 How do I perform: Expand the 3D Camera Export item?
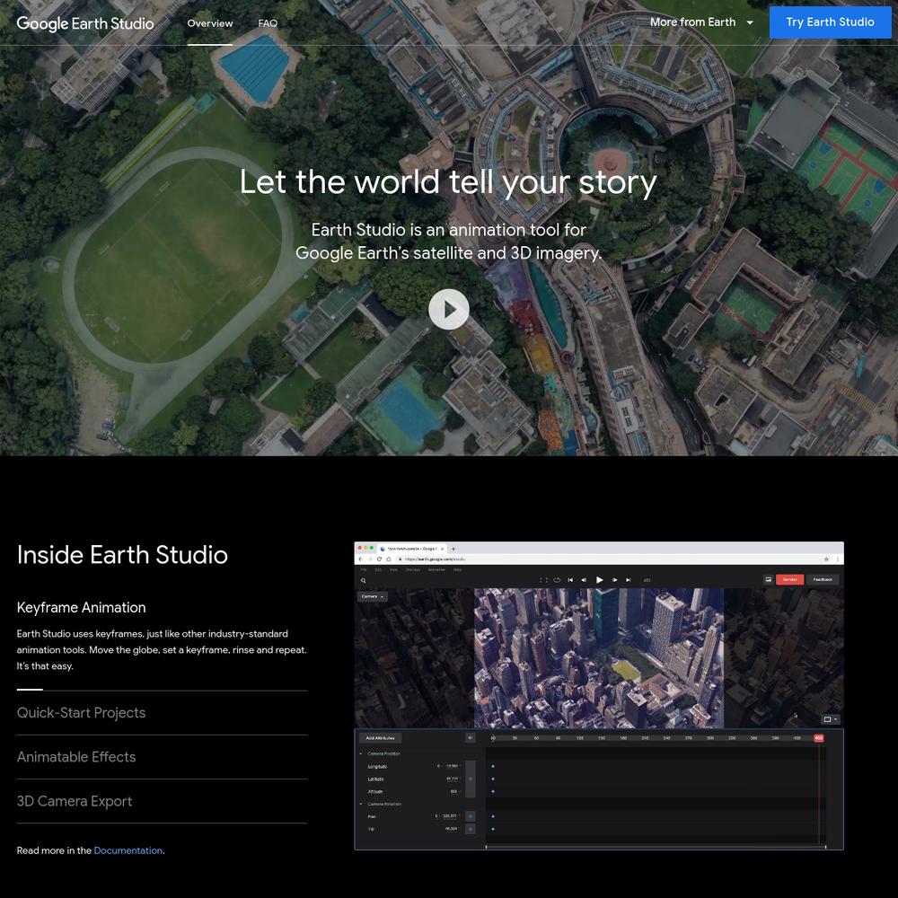point(75,801)
